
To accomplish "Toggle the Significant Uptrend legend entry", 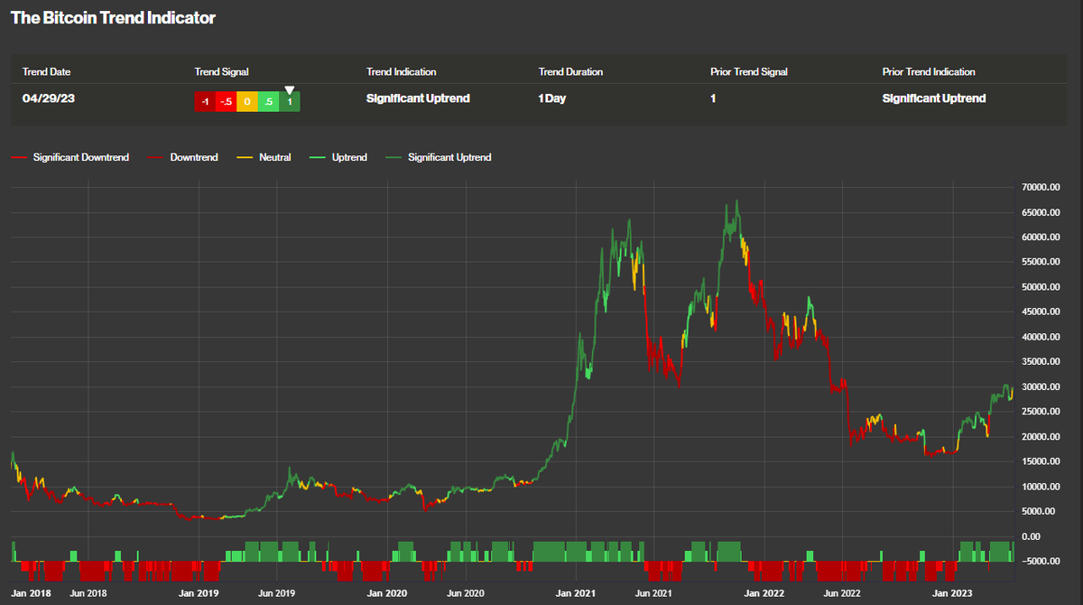I will [439, 157].
